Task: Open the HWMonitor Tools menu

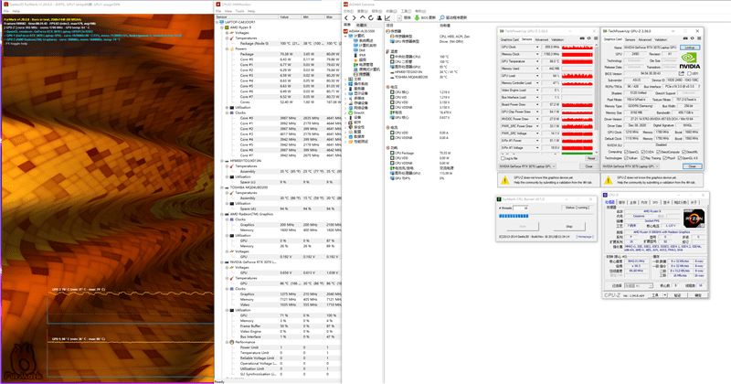Action: tap(240, 11)
